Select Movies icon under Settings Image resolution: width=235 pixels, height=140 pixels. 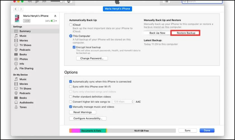(16, 41)
